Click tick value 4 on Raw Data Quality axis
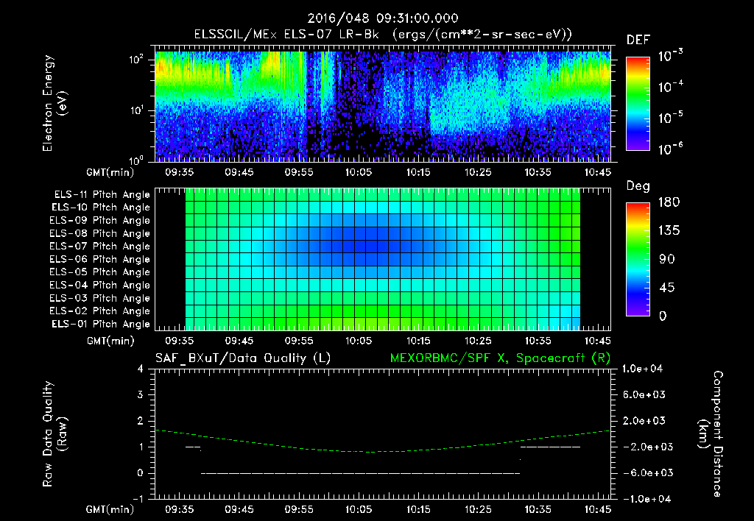 point(141,369)
